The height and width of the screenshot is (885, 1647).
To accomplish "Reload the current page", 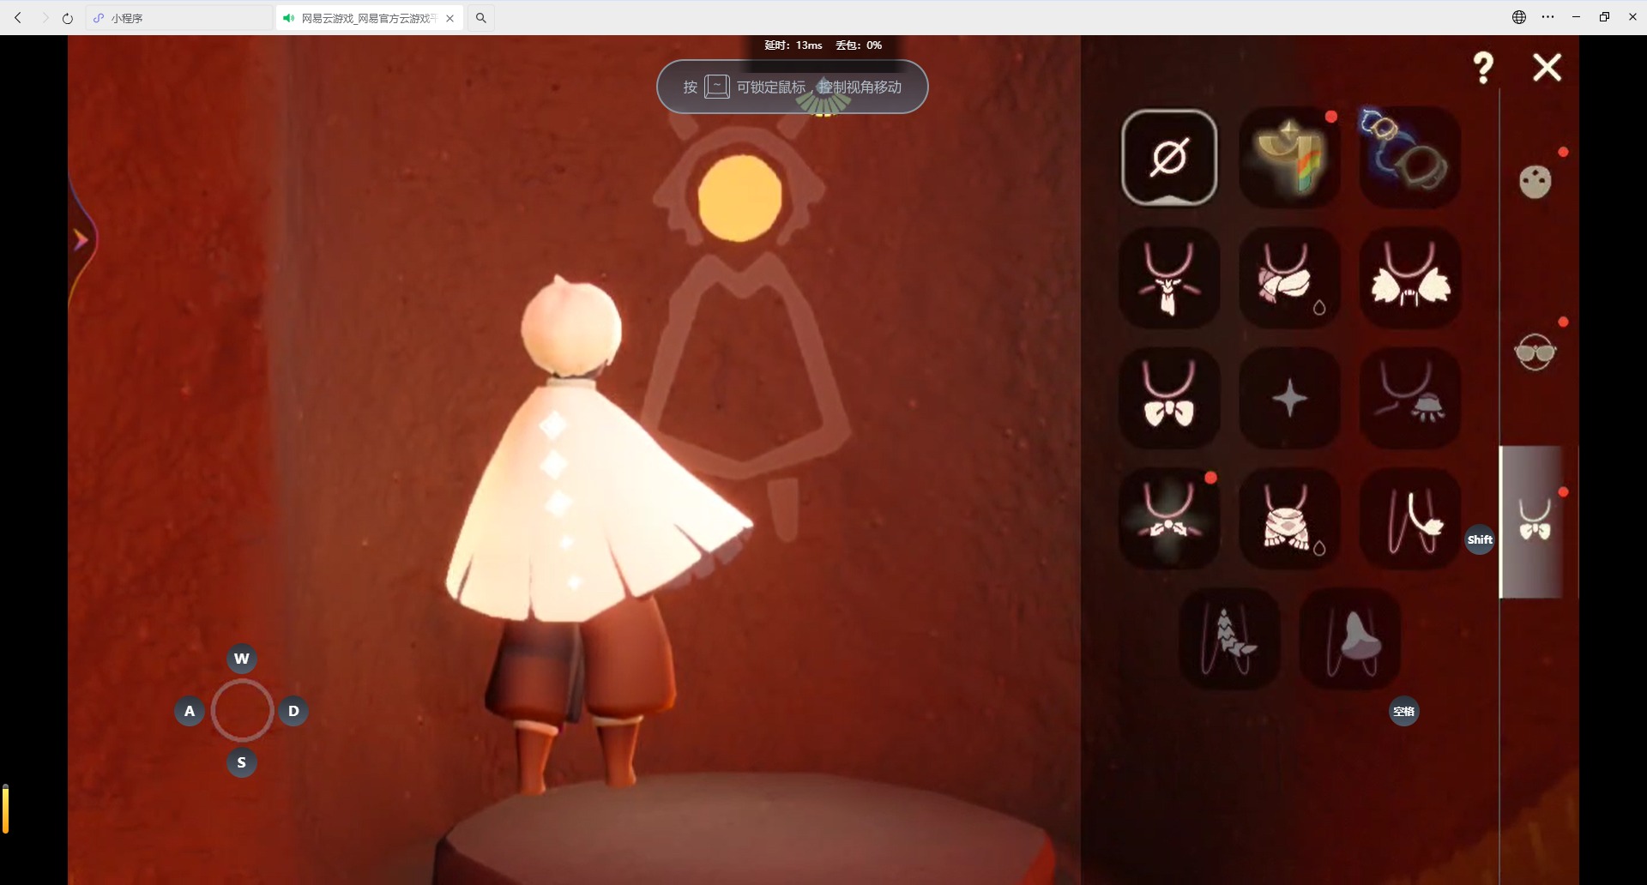I will click(x=68, y=18).
